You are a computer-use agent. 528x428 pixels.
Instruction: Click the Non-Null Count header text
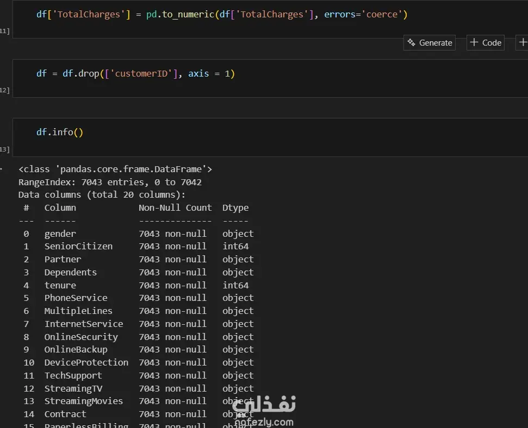pos(175,208)
